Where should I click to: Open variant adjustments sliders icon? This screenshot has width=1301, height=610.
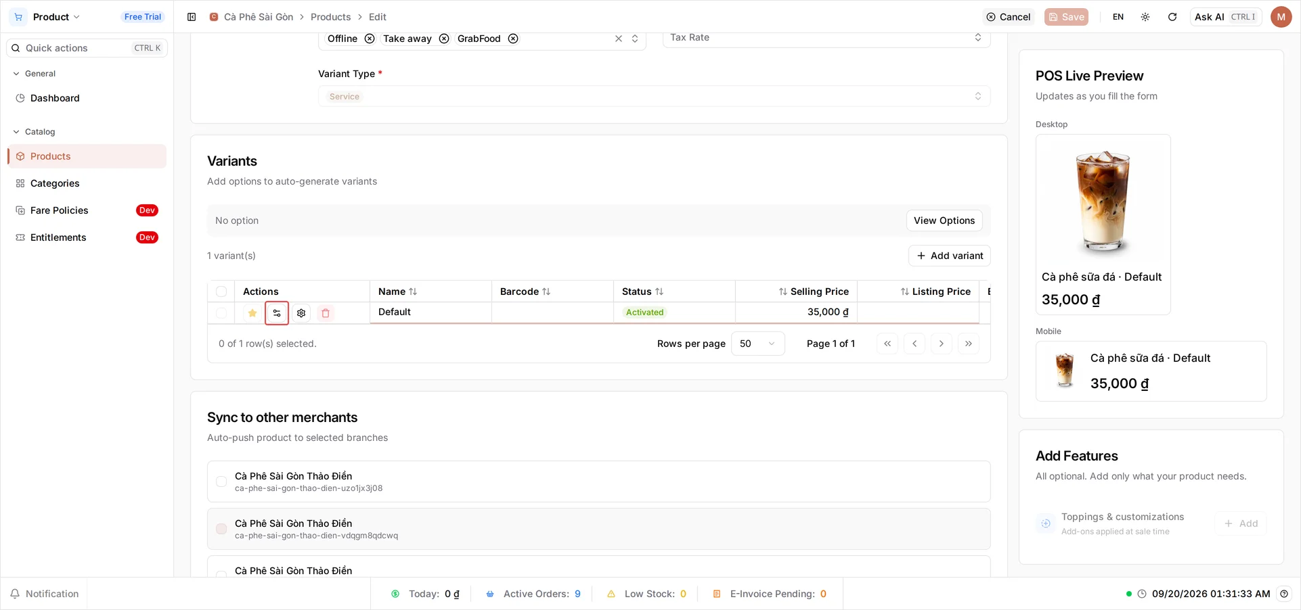[277, 313]
